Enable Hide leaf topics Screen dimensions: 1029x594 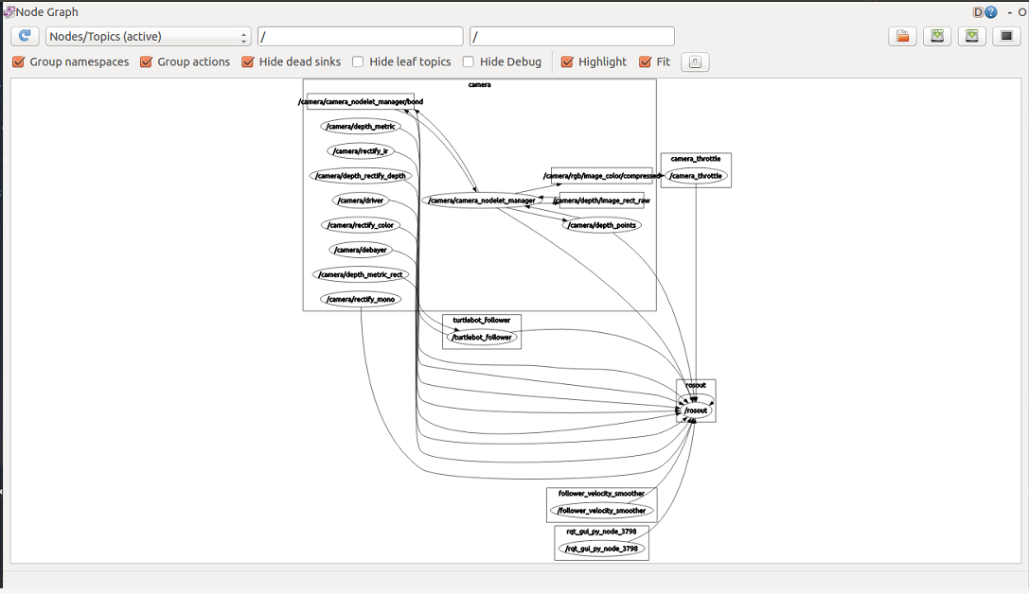(x=358, y=61)
